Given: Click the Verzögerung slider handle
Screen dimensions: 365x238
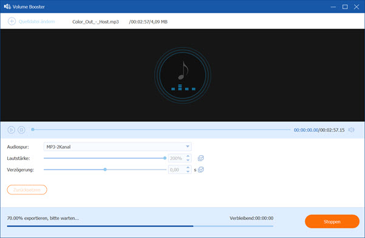Looking at the screenshot, I should pos(105,170).
